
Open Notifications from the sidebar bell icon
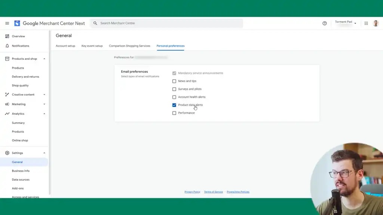pyautogui.click(x=7, y=46)
